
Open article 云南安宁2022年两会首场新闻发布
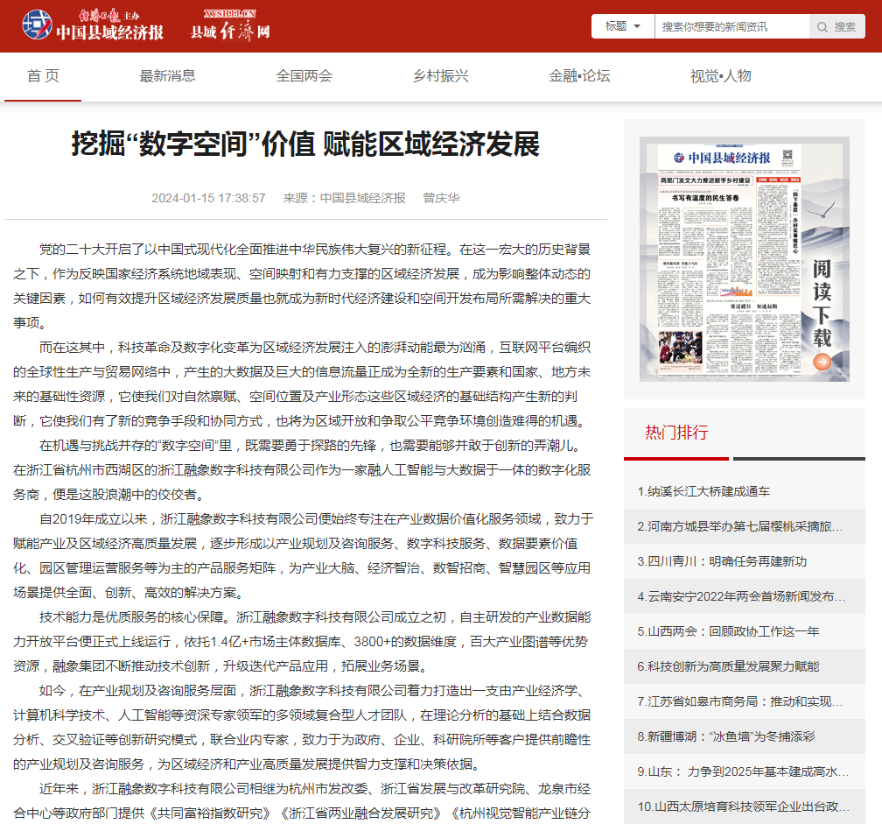tap(741, 596)
